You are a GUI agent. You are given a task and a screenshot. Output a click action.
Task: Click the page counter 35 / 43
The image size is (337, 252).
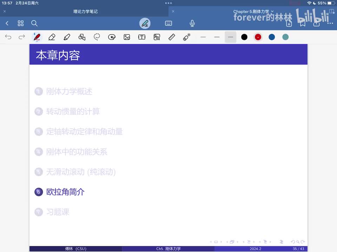click(x=298, y=248)
